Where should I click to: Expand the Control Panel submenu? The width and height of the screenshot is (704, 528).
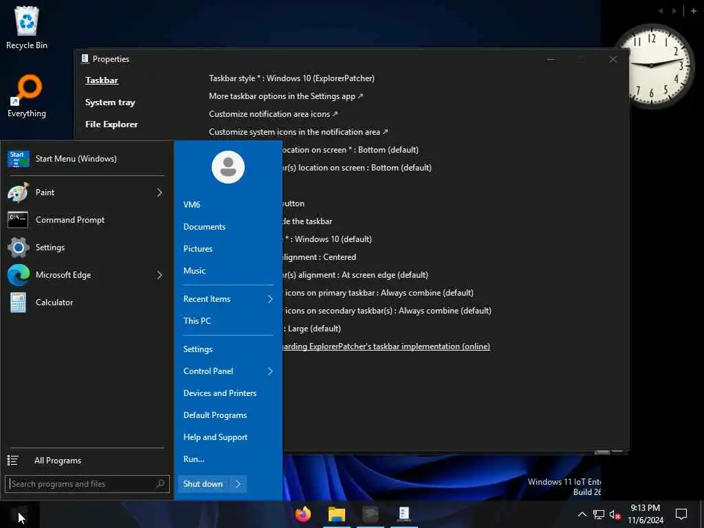pyautogui.click(x=228, y=371)
